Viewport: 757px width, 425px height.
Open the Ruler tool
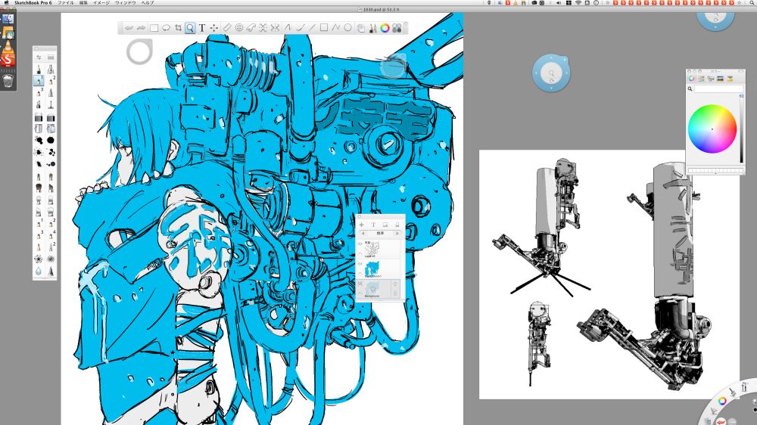(227, 28)
